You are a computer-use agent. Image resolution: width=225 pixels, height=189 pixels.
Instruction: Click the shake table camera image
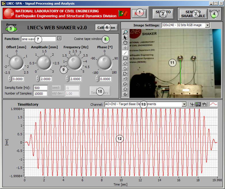point(175,63)
